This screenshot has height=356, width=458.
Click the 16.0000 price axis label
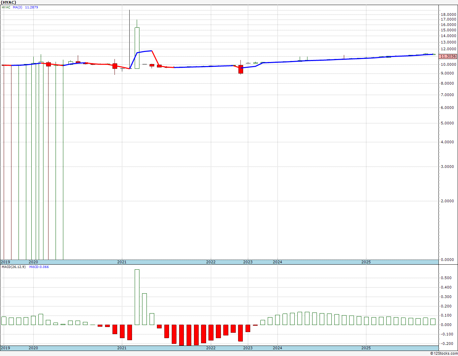[449, 25]
